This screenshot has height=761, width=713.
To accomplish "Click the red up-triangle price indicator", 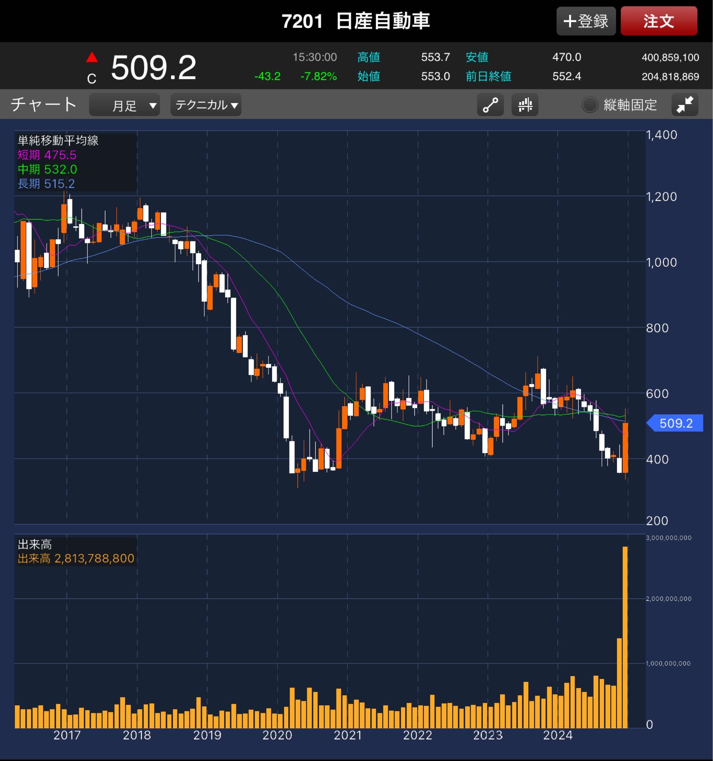I will click(x=92, y=58).
